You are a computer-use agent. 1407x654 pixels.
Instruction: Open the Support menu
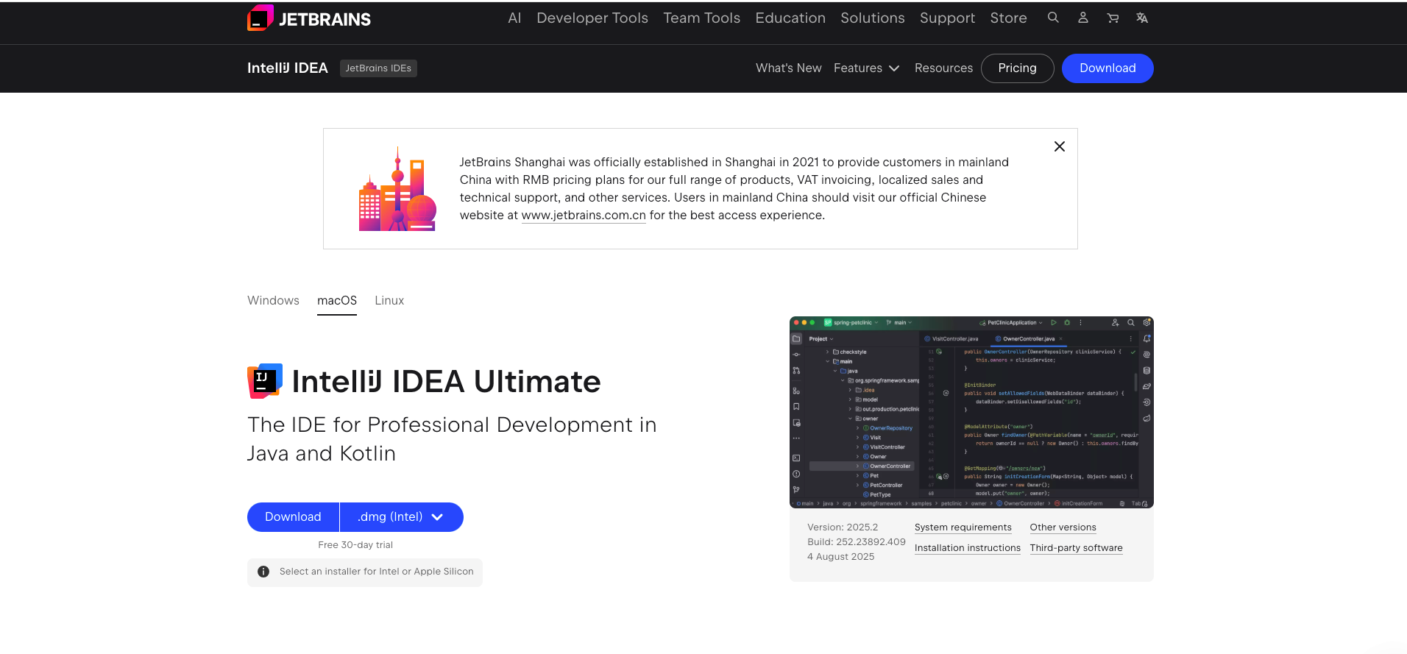947,18
